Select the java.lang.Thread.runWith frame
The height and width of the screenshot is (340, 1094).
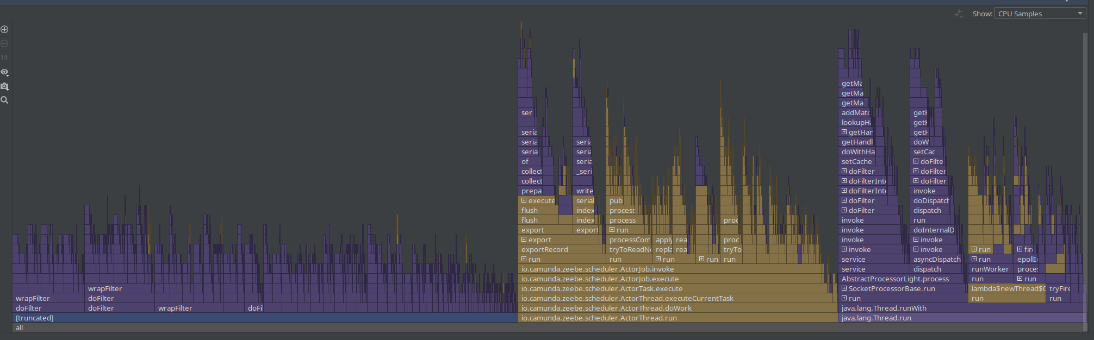pos(961,308)
